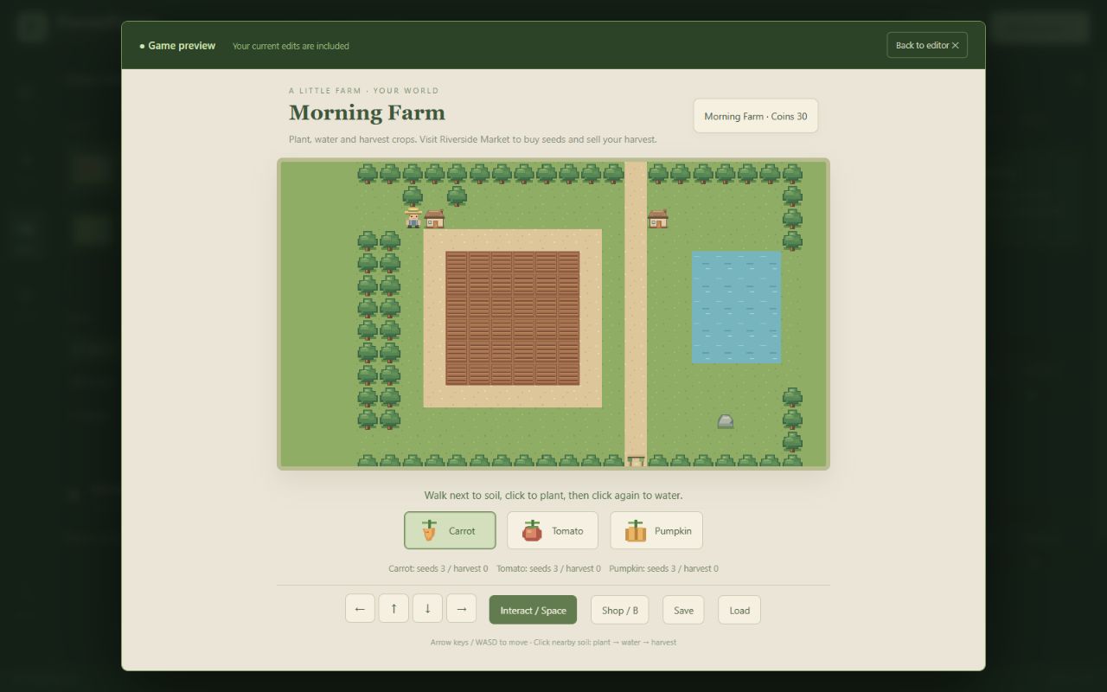Select the Carrot seed option
Screen dimensions: 1107x692
tap(450, 530)
